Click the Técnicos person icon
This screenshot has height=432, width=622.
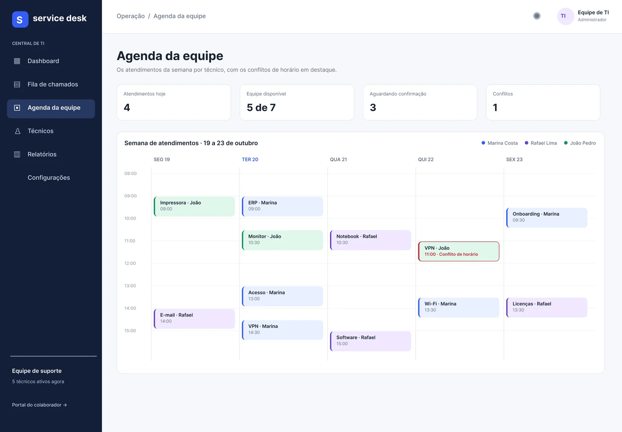[17, 131]
